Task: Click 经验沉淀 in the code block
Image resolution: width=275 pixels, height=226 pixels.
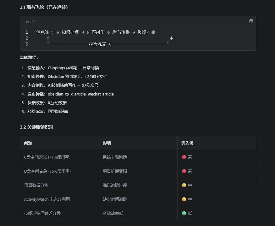Action: point(97,44)
